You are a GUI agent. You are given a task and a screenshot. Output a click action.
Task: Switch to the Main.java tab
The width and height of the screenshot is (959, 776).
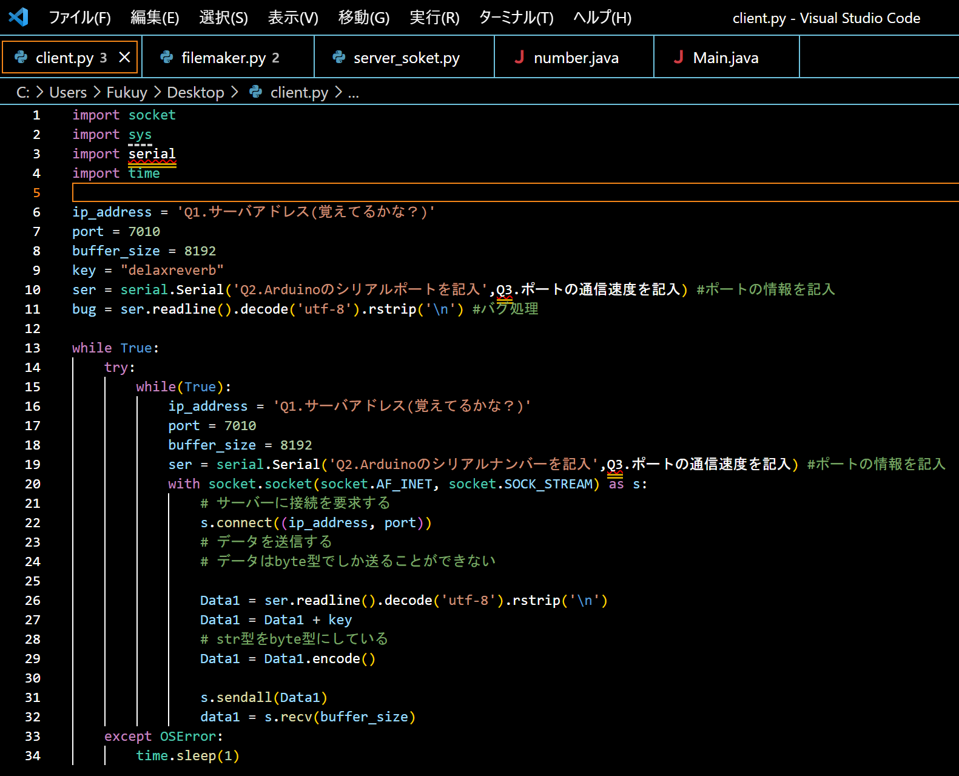click(x=725, y=58)
